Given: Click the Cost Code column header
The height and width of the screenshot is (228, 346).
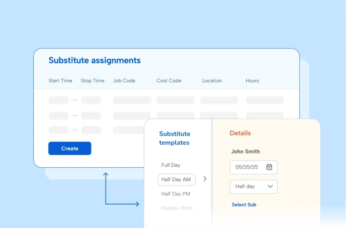Looking at the screenshot, I should click(169, 81).
